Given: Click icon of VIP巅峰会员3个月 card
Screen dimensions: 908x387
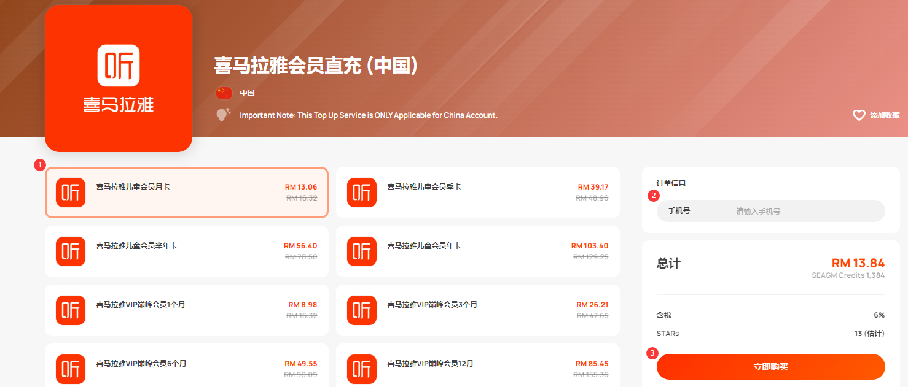Looking at the screenshot, I should click(362, 310).
